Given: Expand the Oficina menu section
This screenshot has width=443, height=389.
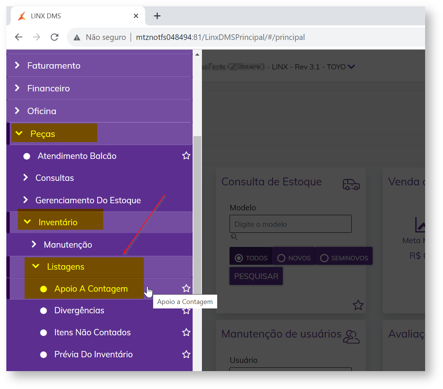Looking at the screenshot, I should (x=99, y=111).
